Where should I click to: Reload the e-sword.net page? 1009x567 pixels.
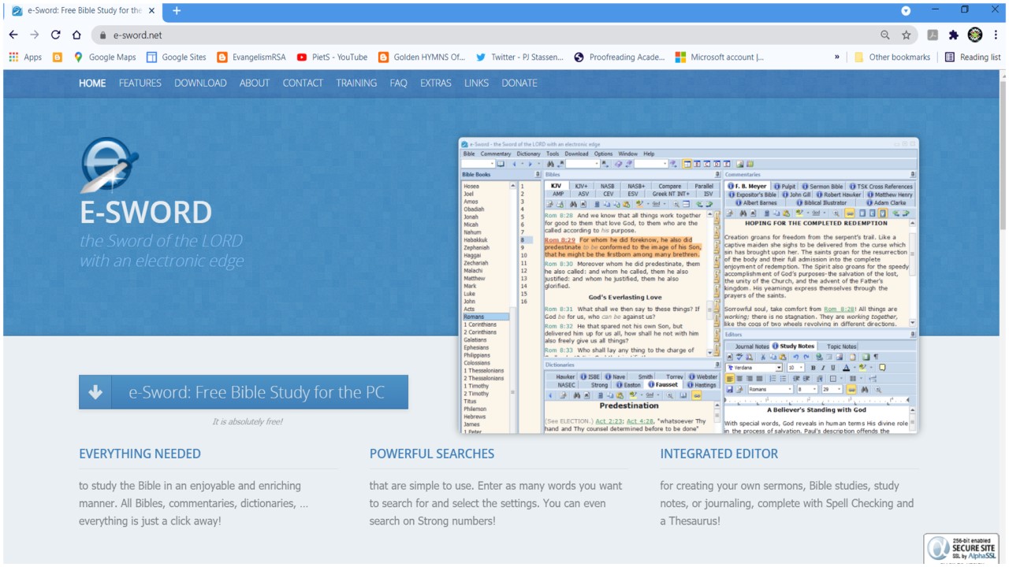55,35
